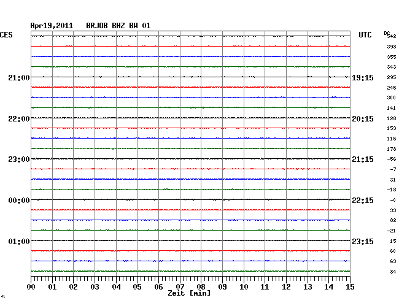Screen dimensions: 399x303
Task: Click the 12 minute tick label
Action: point(286,287)
